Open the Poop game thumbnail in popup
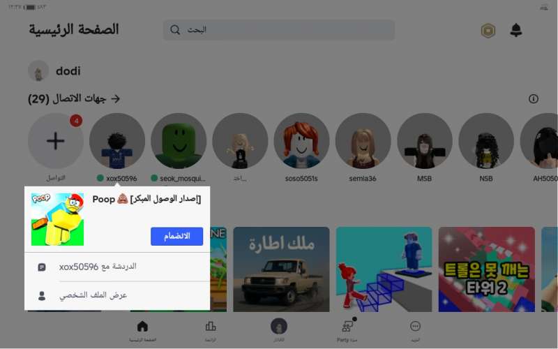Screen dimensions: 558x349 coord(58,219)
